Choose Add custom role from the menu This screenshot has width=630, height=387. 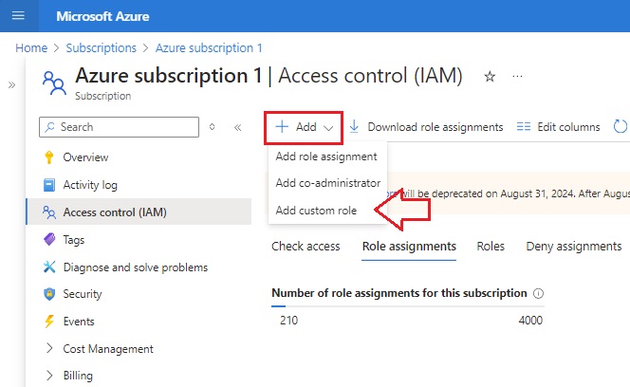click(316, 211)
